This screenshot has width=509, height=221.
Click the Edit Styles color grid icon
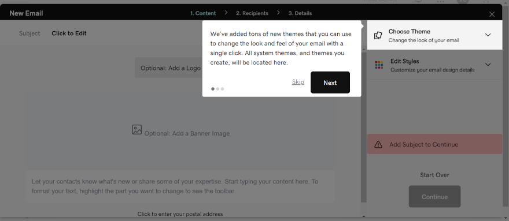tap(379, 65)
